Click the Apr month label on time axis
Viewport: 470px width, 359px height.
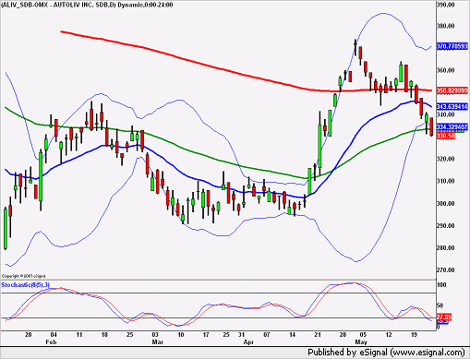[x=248, y=341]
